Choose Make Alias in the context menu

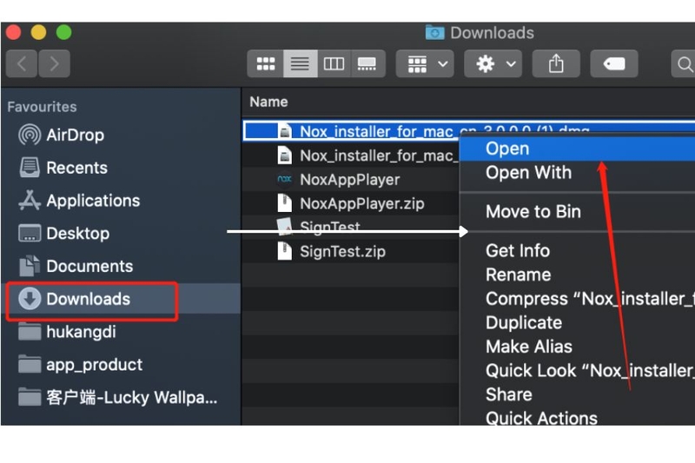(578, 347)
